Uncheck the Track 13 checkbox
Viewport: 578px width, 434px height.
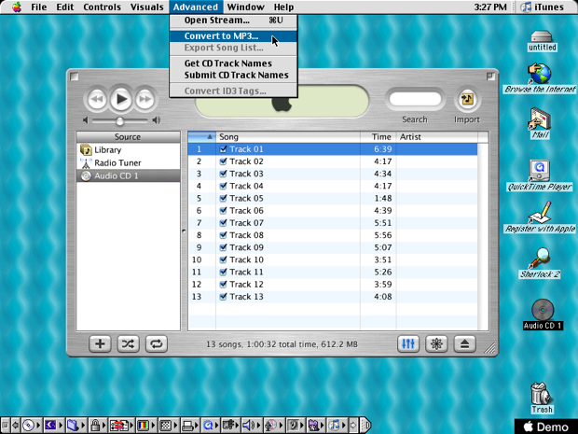[x=223, y=297]
